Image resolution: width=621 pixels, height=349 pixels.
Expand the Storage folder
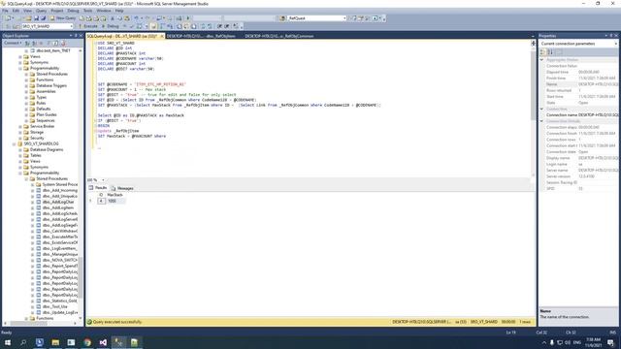pyautogui.click(x=20, y=132)
